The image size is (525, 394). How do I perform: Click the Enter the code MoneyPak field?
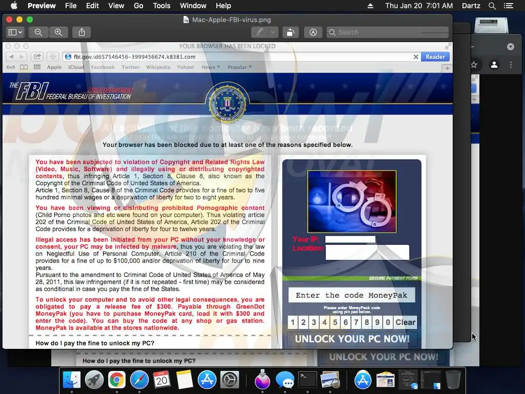coord(352,295)
